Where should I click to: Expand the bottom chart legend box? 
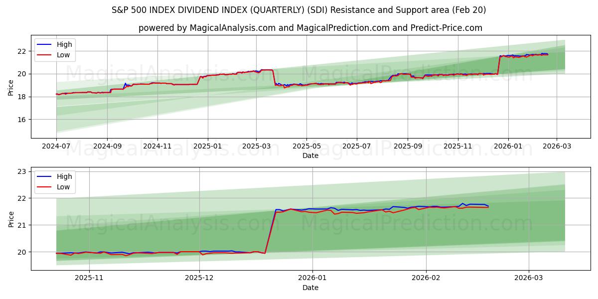click(x=55, y=181)
